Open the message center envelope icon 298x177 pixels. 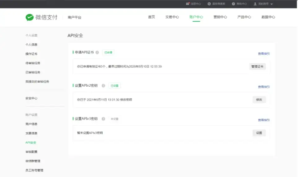point(188,4)
